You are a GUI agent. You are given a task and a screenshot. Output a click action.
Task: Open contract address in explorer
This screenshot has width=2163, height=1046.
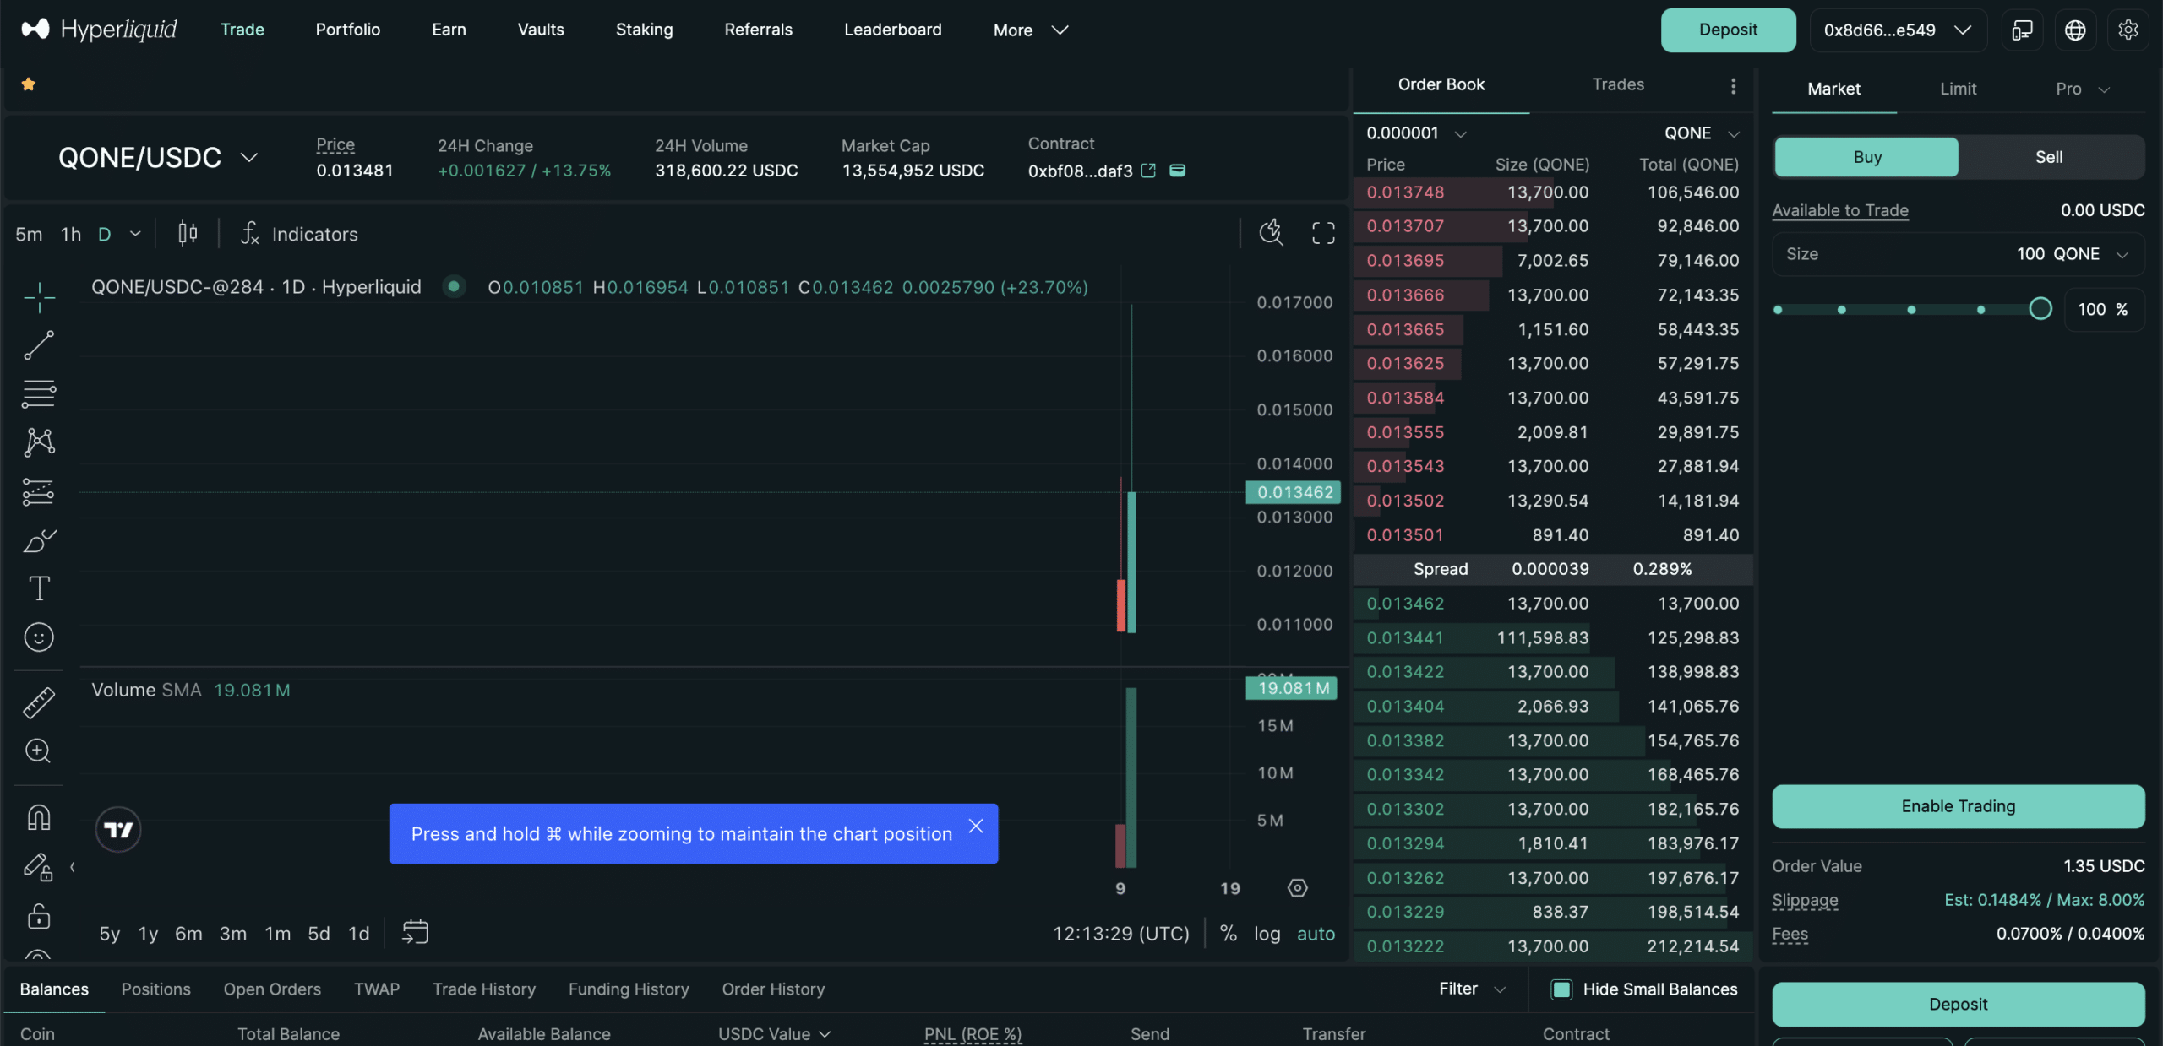click(1148, 171)
